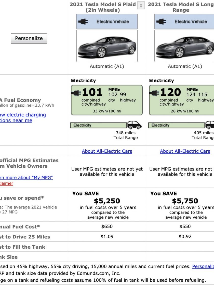Click the plug icon in Plaid's Electric Vehicle badge
Screen dimensions: 214x285
click(83, 22)
